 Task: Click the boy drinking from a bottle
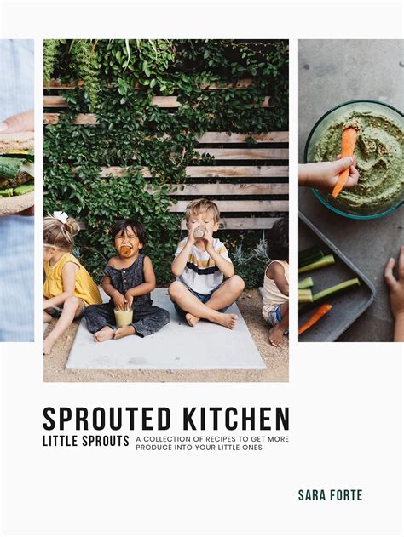[206, 264]
